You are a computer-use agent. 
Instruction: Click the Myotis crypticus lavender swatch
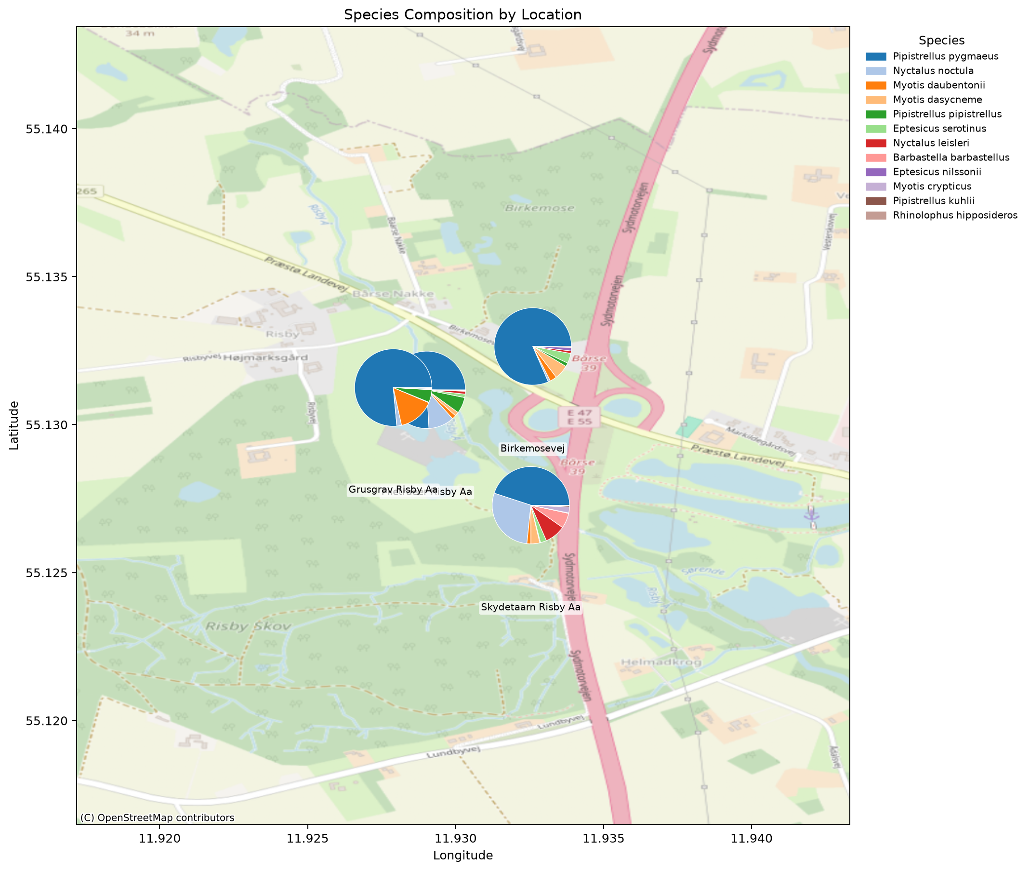(x=876, y=186)
